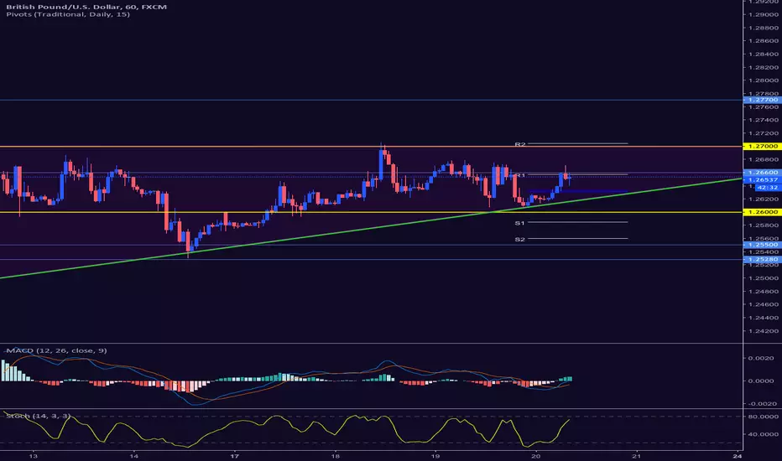
Task: Click the 1.27400 price axis value
Action: 763,120
